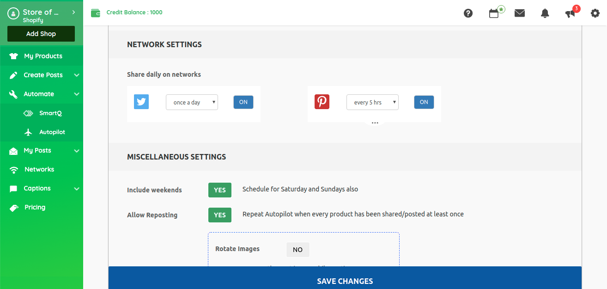Toggle Include weekends YES switch
607x289 pixels.
tap(220, 190)
